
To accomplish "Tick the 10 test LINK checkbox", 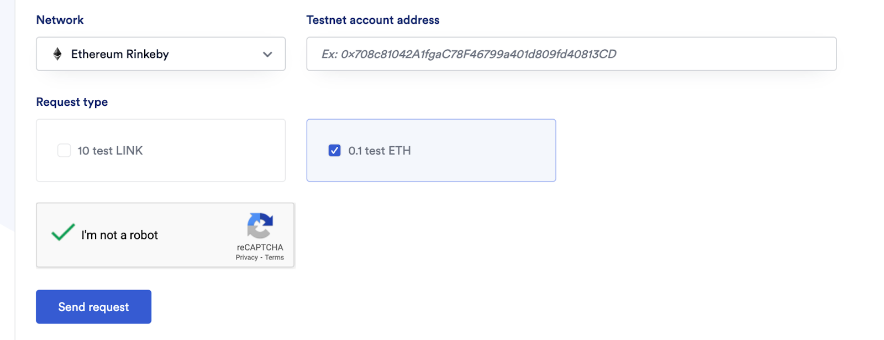I will click(x=64, y=151).
